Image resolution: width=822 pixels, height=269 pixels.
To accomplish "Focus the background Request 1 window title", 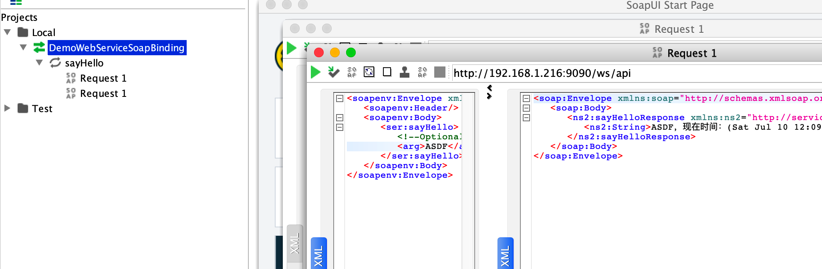I will [679, 29].
